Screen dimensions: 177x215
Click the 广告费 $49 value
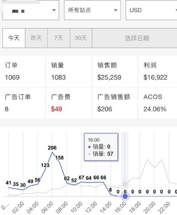pyautogui.click(x=56, y=109)
